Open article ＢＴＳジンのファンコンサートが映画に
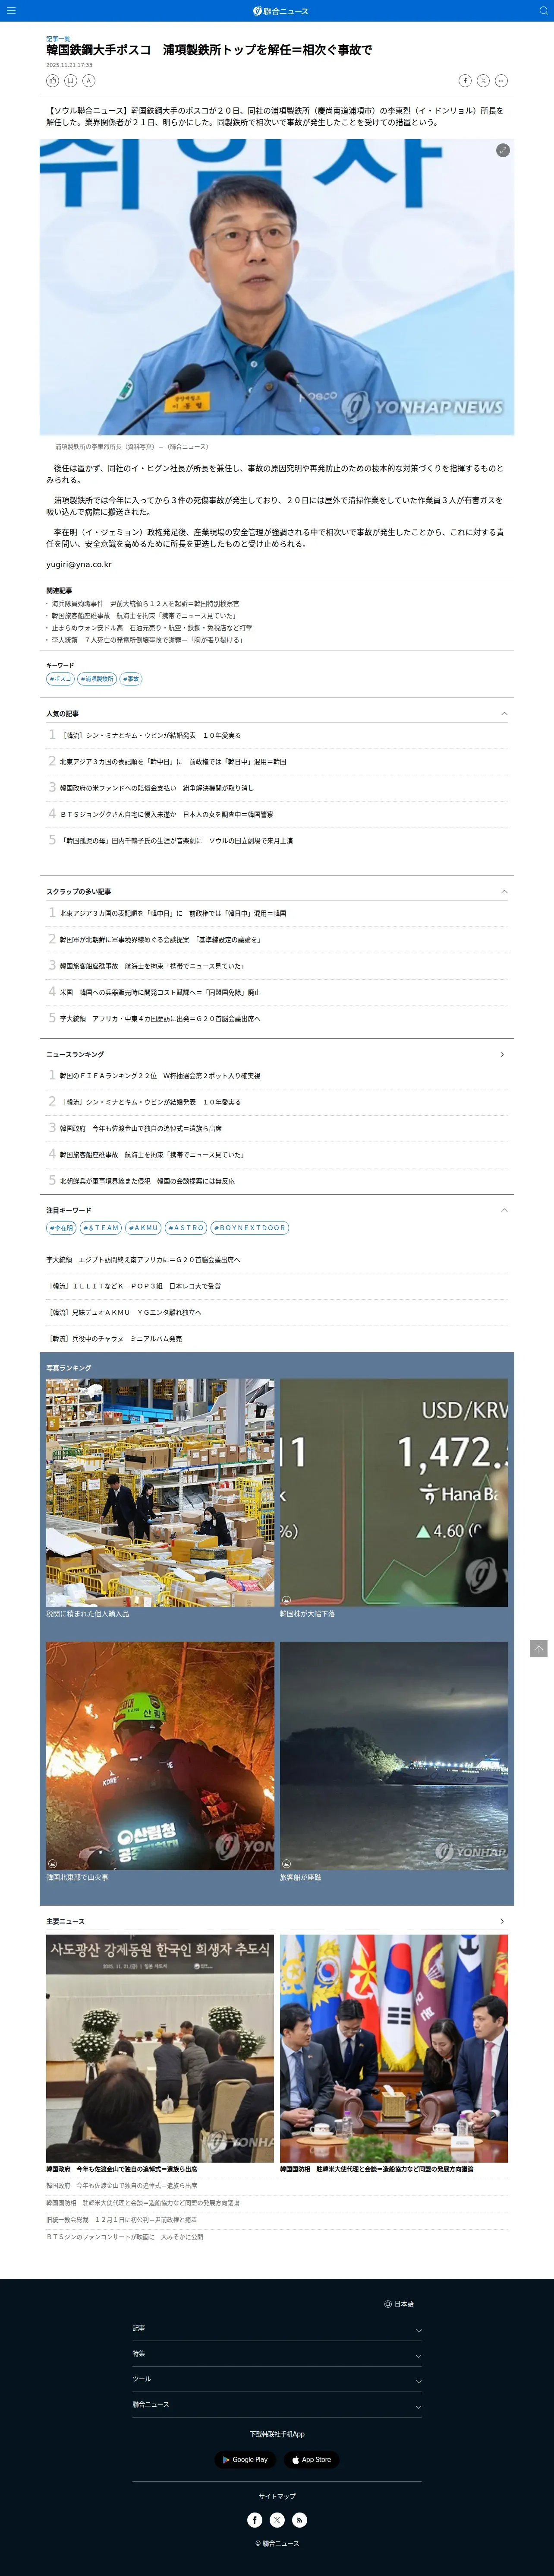This screenshot has width=554, height=2576. 125,2237
